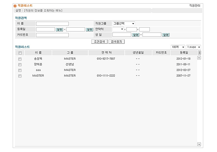Check the checkbox for 송창욱
Viewport: 217px width, 152px height.
click(x=20, y=59)
